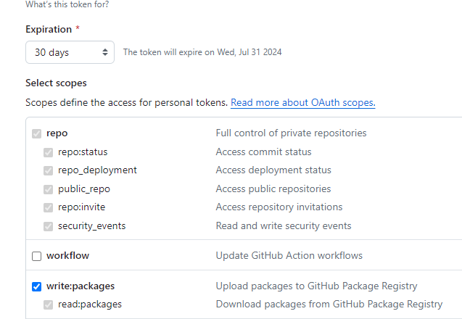The width and height of the screenshot is (462, 319).
Task: Toggle the repo:status checkbox
Action: pyautogui.click(x=49, y=152)
